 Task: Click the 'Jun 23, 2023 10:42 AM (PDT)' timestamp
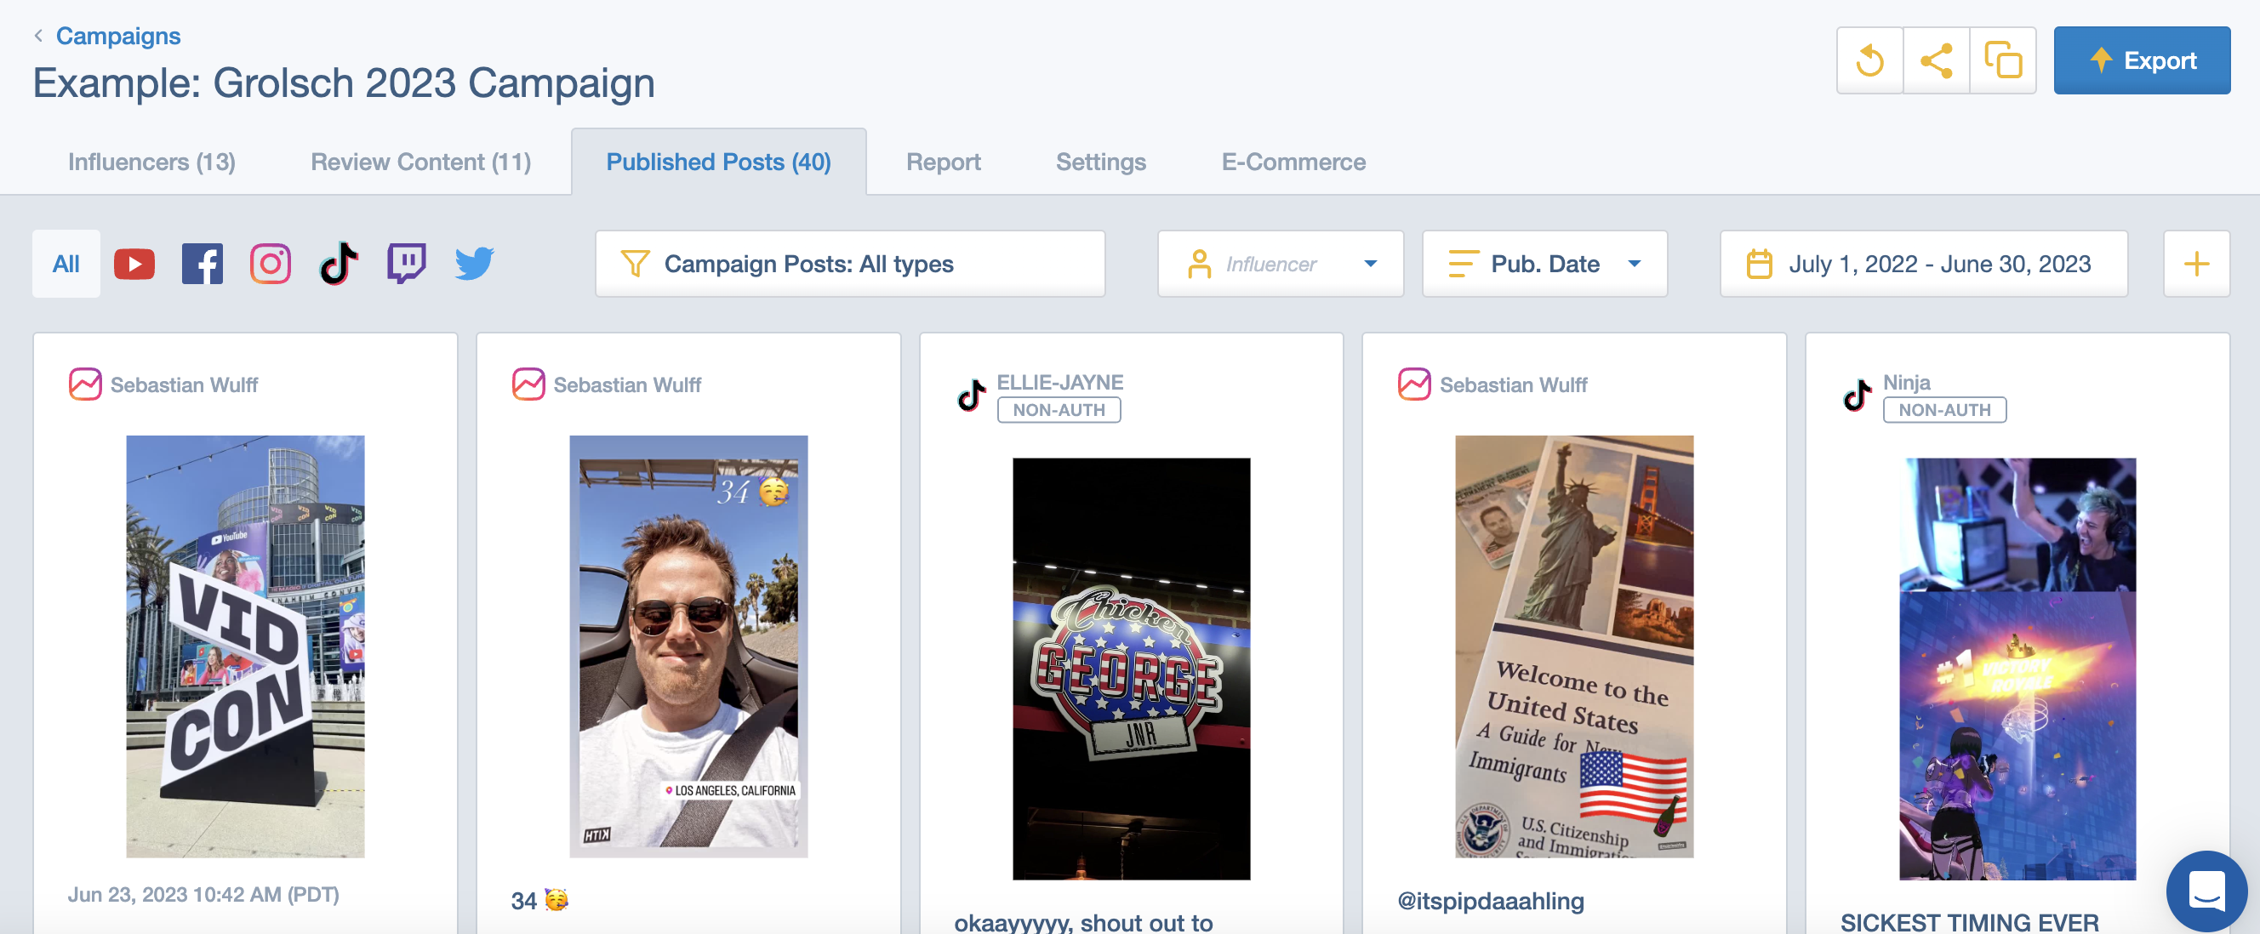click(x=203, y=895)
